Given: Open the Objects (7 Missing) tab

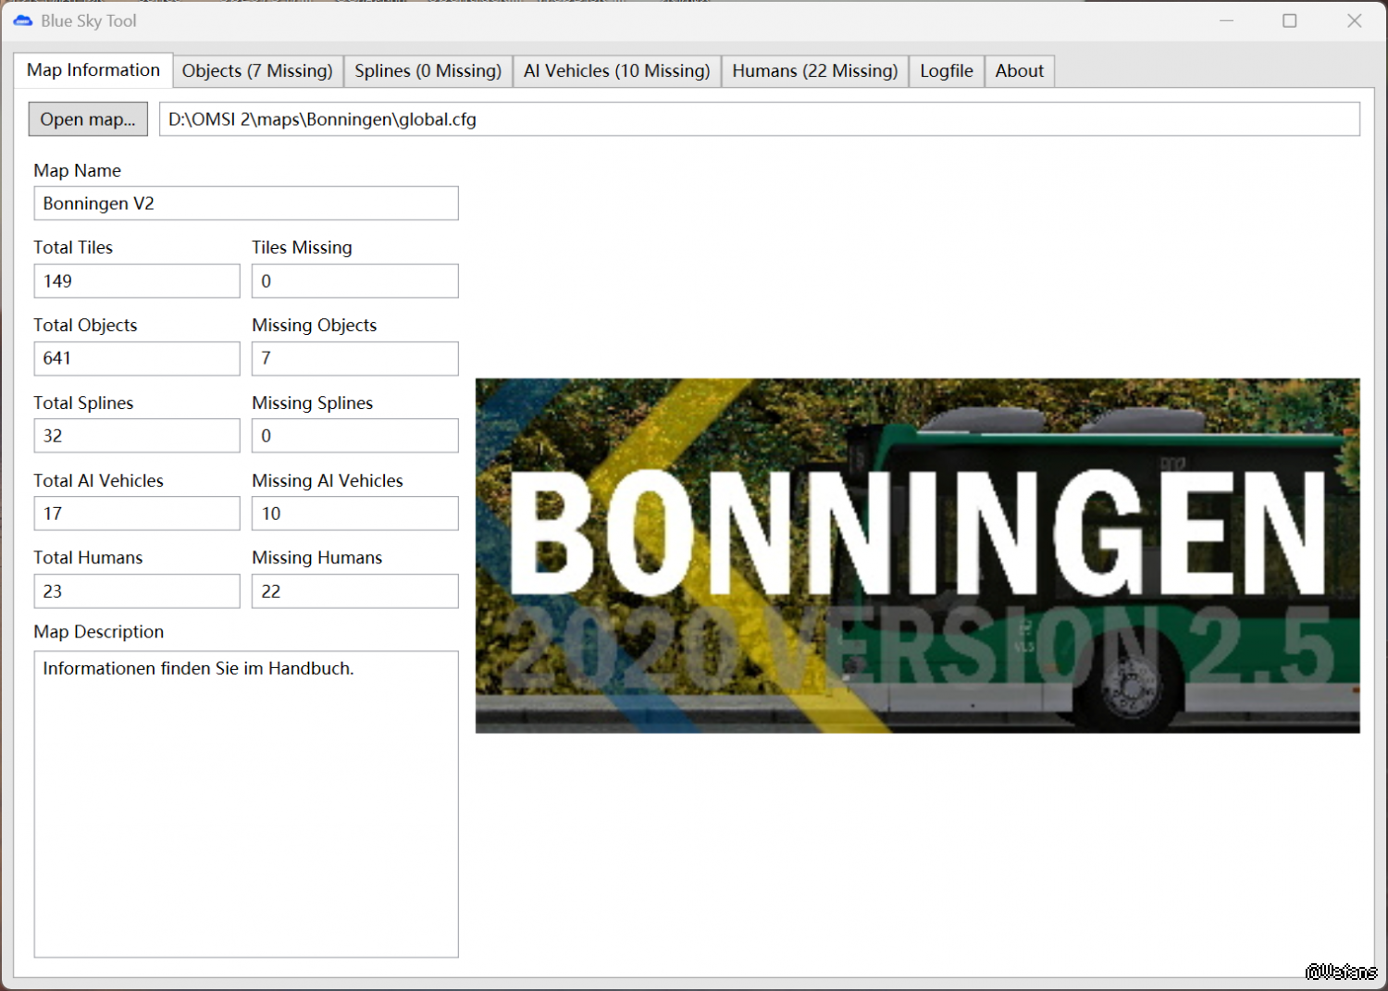Looking at the screenshot, I should pos(257,71).
